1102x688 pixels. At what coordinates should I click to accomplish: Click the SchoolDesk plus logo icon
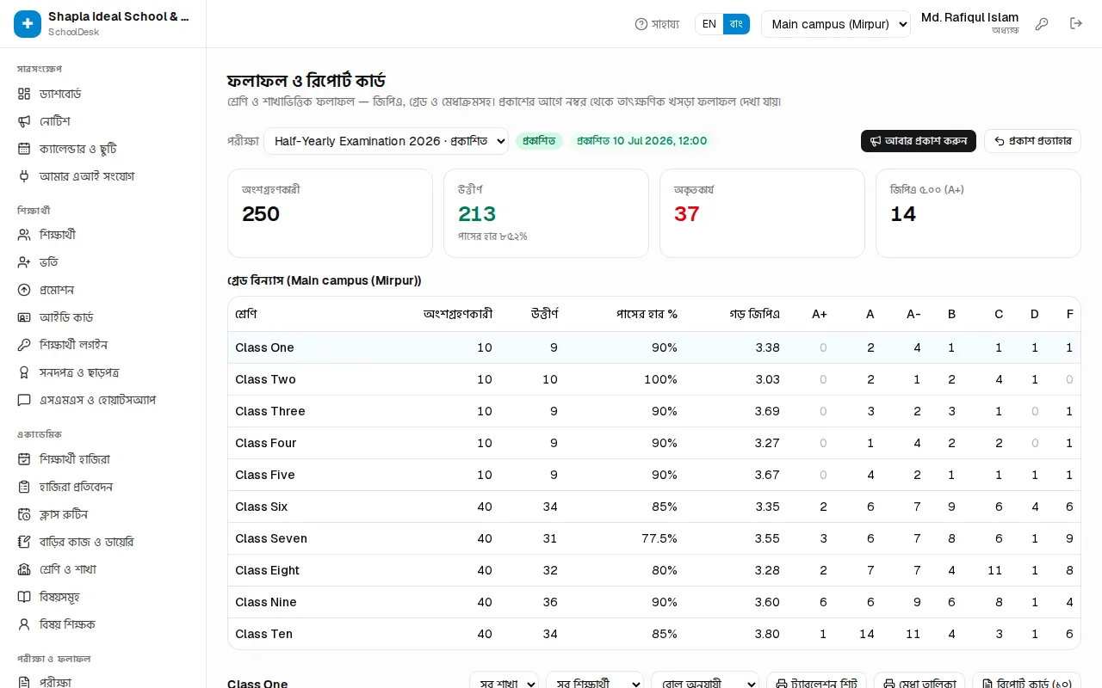[28, 24]
